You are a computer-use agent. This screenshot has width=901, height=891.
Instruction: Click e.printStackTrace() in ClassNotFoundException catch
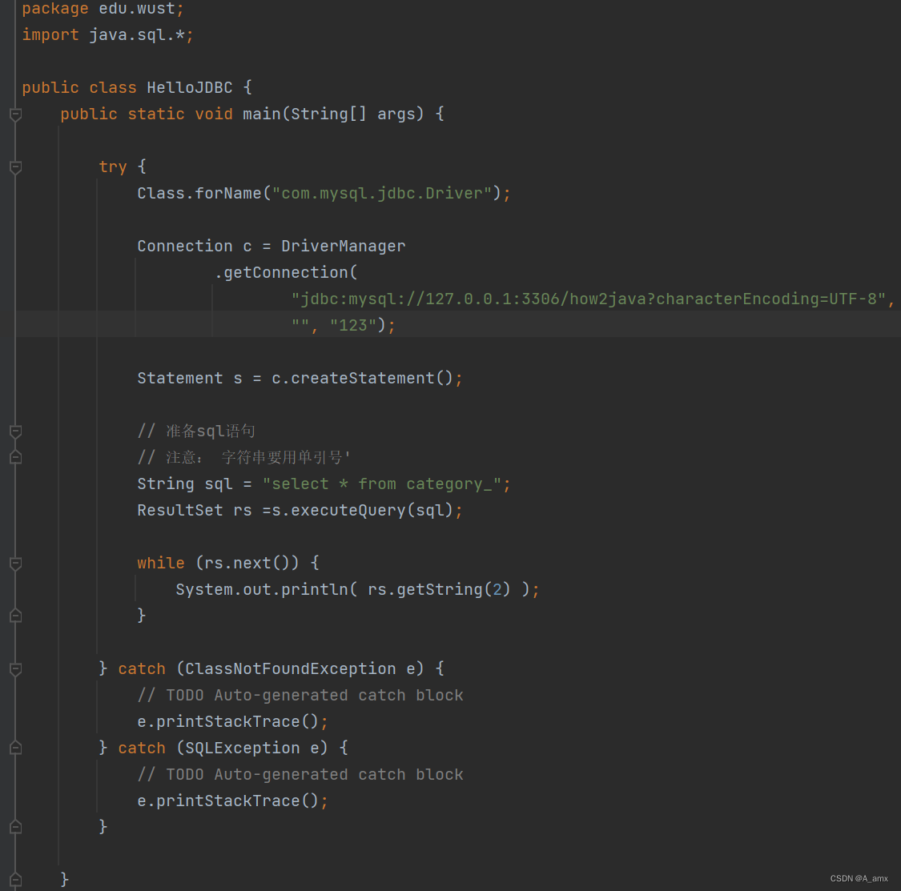[x=228, y=721]
